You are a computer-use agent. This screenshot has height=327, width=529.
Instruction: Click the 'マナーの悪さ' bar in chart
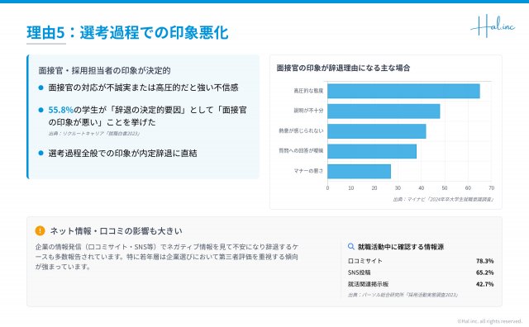[359, 171]
